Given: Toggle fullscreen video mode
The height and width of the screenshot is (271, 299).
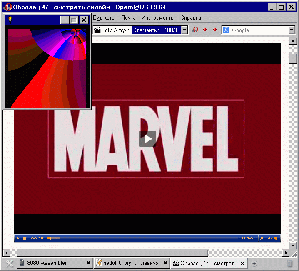Looking at the screenshot, I should point(262,238).
